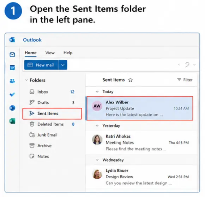Viewport: 205px width, 197px height.
Task: Click the undo arrow in the toolbar
Action: click(187, 65)
